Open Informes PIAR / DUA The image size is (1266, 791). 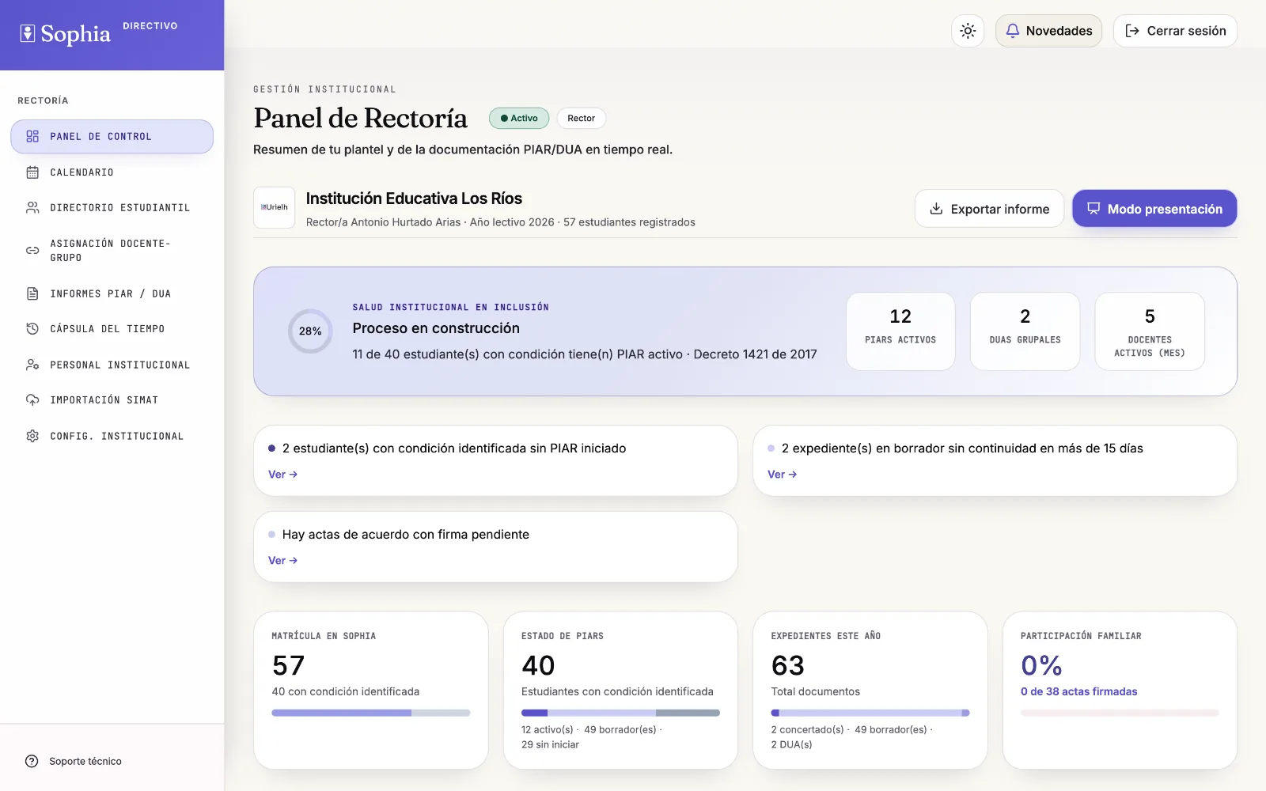pos(112,293)
